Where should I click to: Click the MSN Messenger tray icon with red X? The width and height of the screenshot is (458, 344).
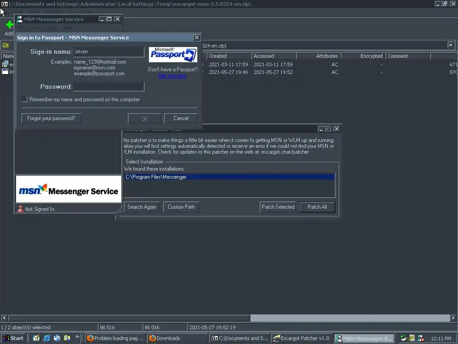pyautogui.click(x=420, y=338)
